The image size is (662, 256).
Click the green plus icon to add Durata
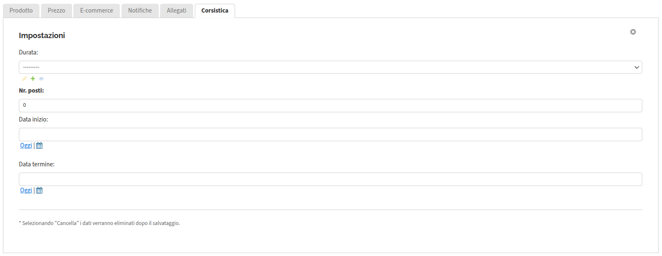33,79
